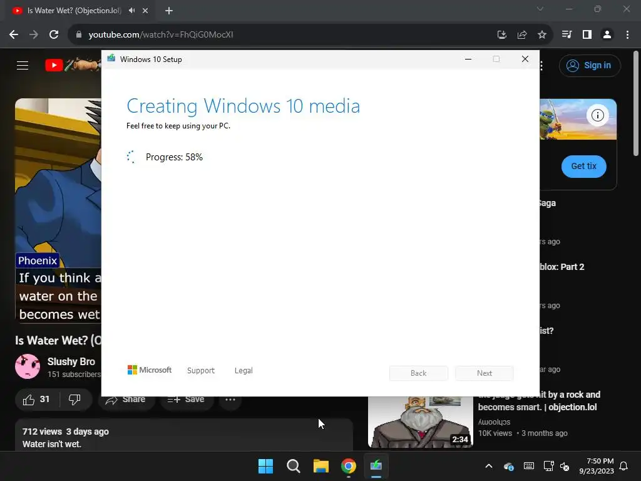Switch to Windows Setup taskbar icon

click(376, 466)
